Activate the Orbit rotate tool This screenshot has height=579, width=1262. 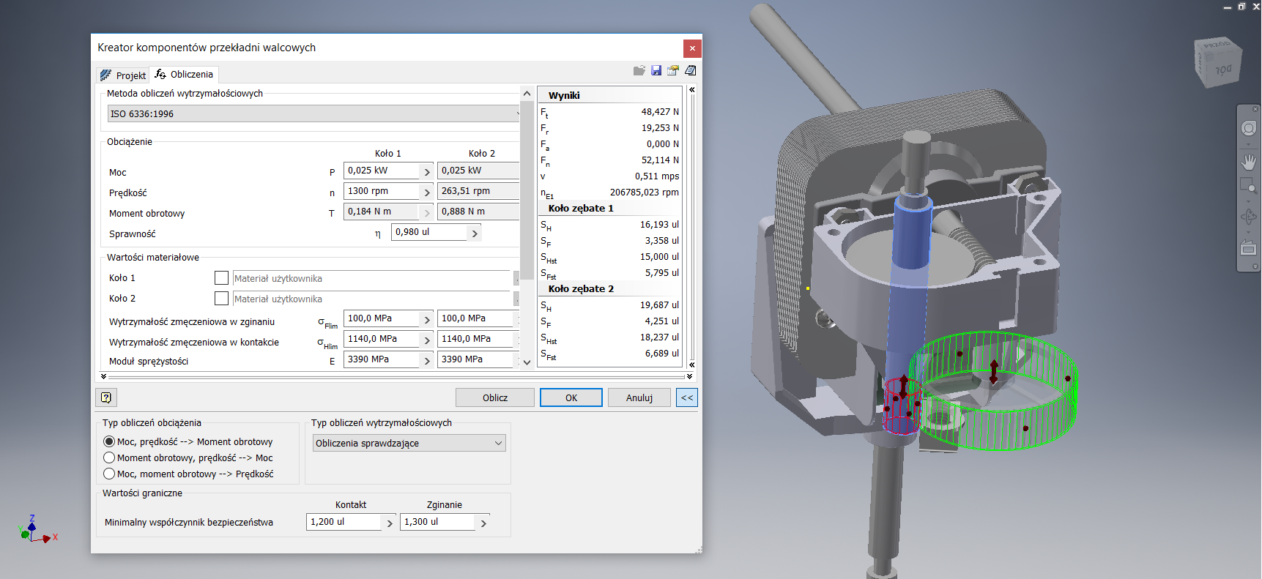point(1249,217)
